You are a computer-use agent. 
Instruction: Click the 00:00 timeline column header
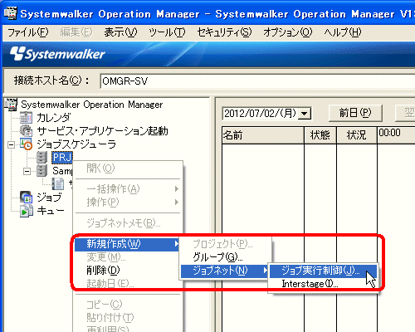coord(396,135)
